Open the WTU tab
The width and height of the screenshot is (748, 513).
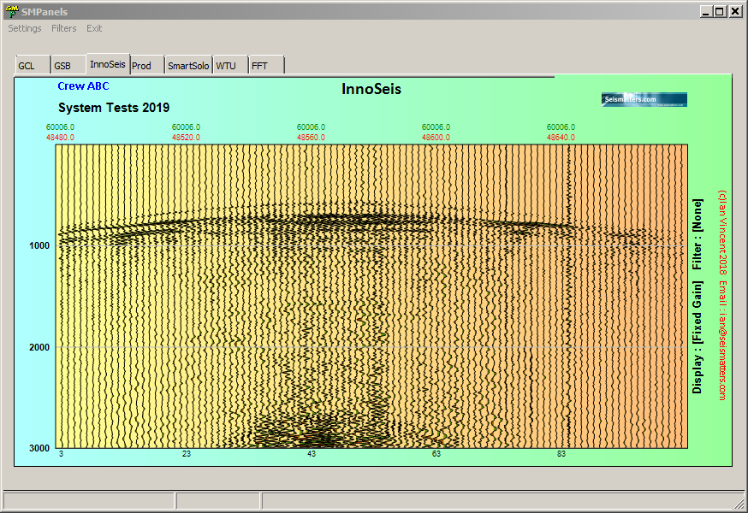230,65
